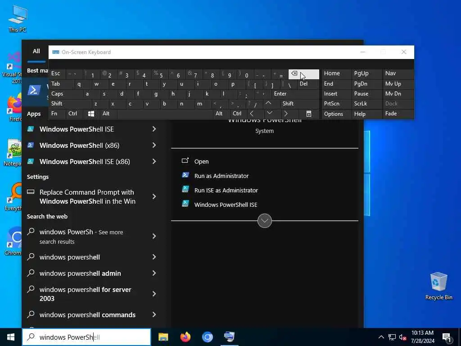The height and width of the screenshot is (346, 461).
Task: Click in the taskbar search box
Action: 86,337
